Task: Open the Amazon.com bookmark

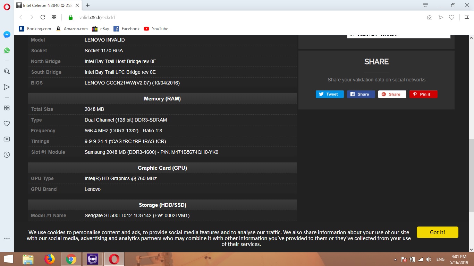Action: coord(71,29)
